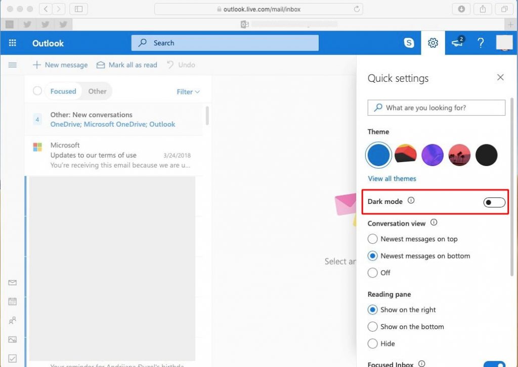This screenshot has width=518, height=367.
Task: Open Skype from the header bar
Action: pyautogui.click(x=409, y=43)
